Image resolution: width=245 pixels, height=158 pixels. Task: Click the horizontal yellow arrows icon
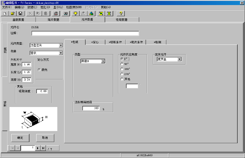pyautogui.click(x=101, y=14)
